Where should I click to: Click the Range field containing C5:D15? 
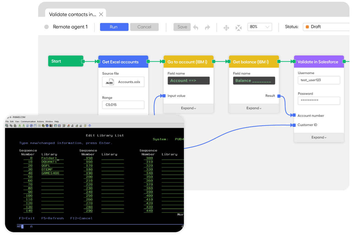coord(123,105)
